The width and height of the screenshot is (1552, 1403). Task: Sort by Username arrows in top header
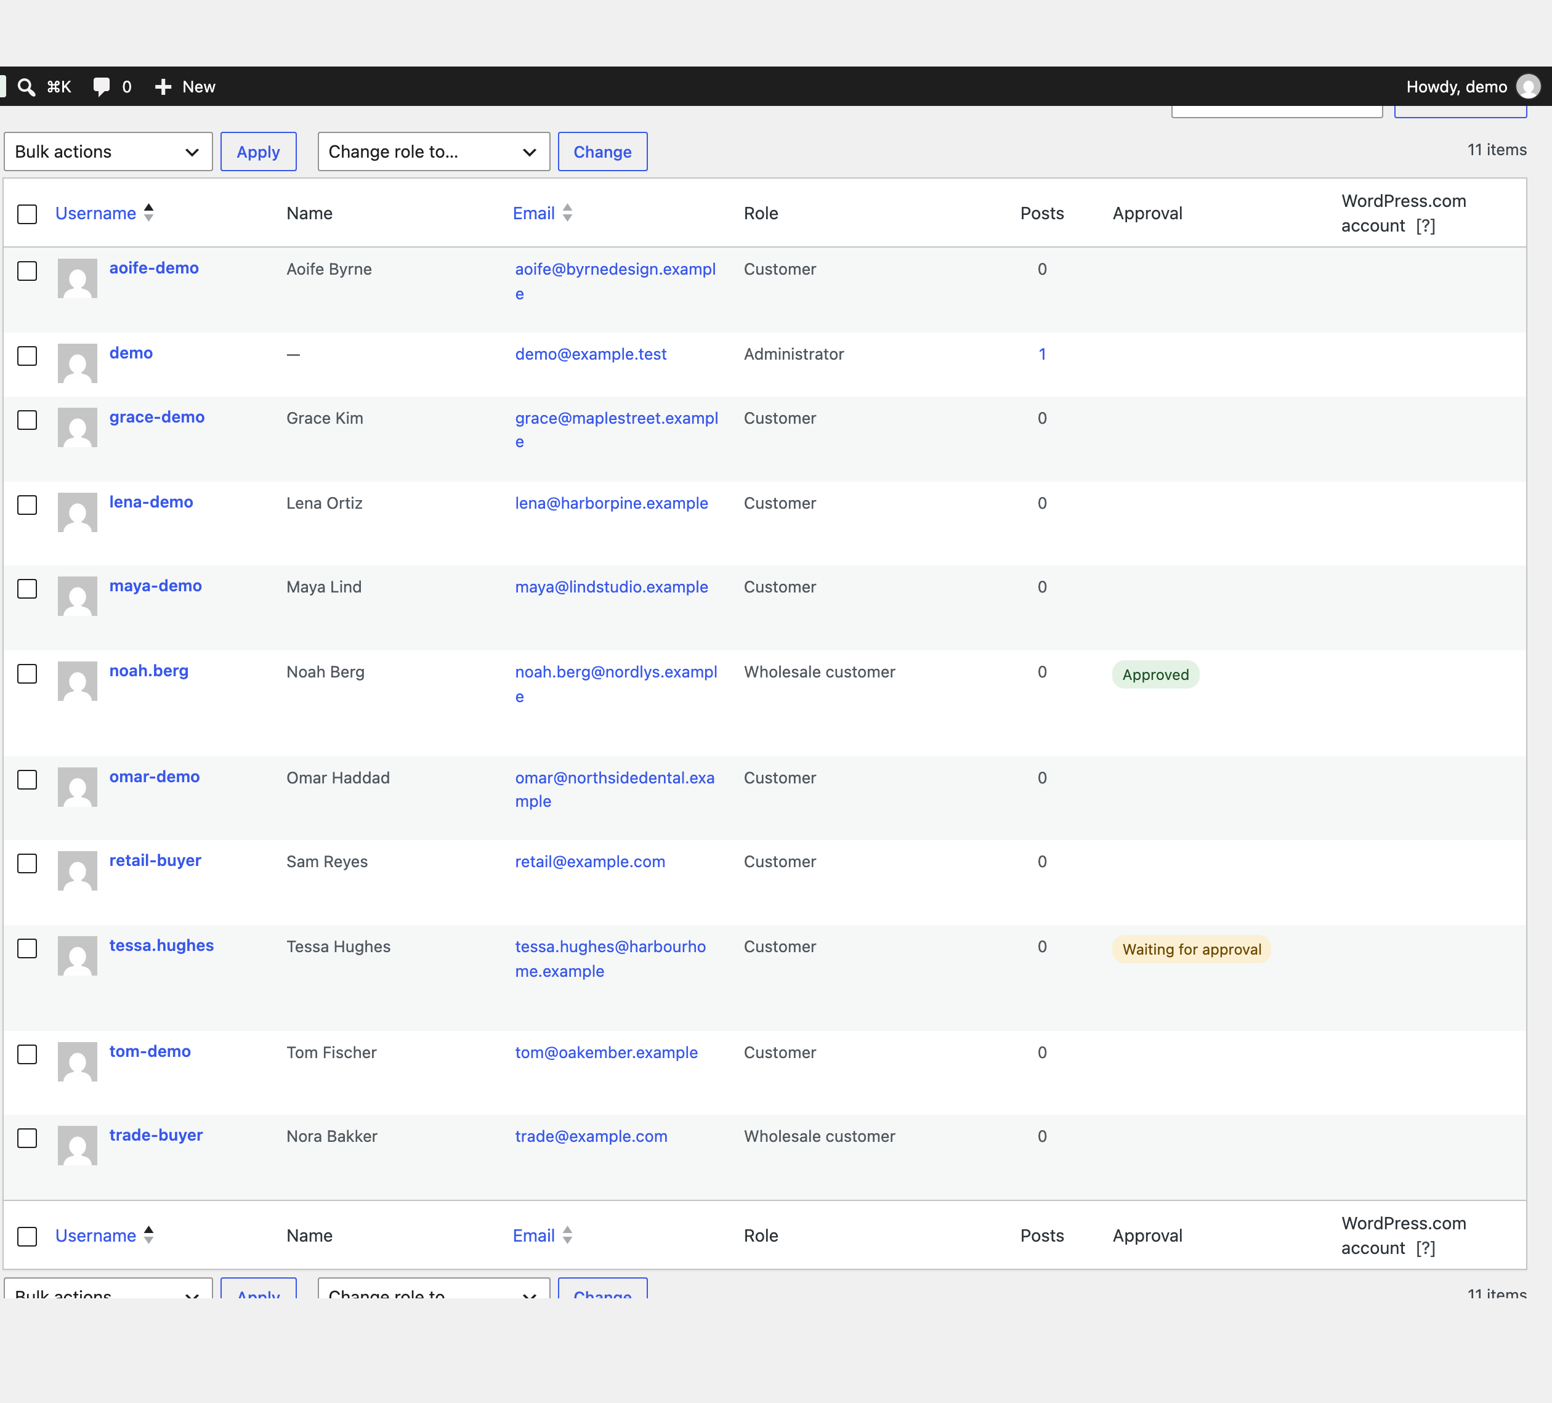coord(148,212)
